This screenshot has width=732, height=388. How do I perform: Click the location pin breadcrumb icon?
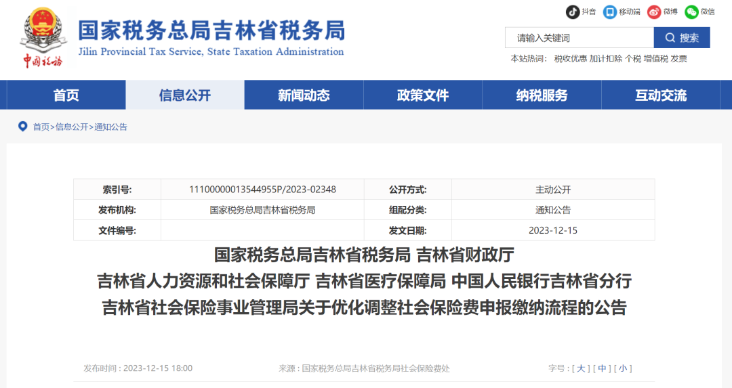point(22,127)
